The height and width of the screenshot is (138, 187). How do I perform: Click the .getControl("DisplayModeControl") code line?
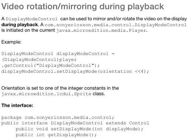(x=51, y=65)
